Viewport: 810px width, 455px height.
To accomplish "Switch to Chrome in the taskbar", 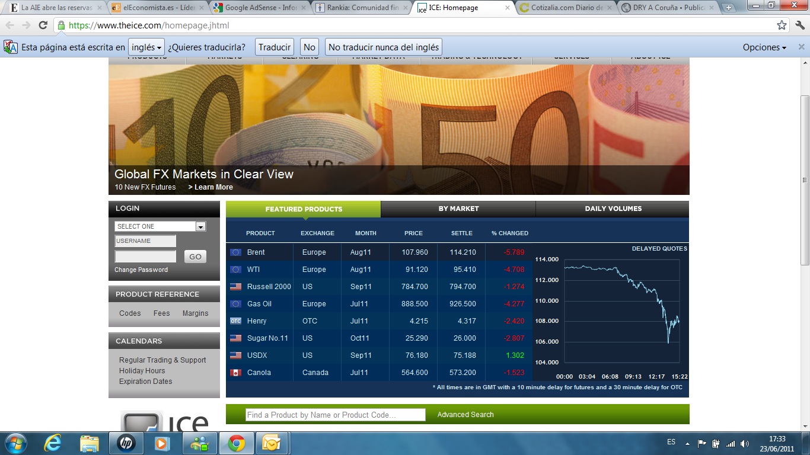I will [237, 443].
